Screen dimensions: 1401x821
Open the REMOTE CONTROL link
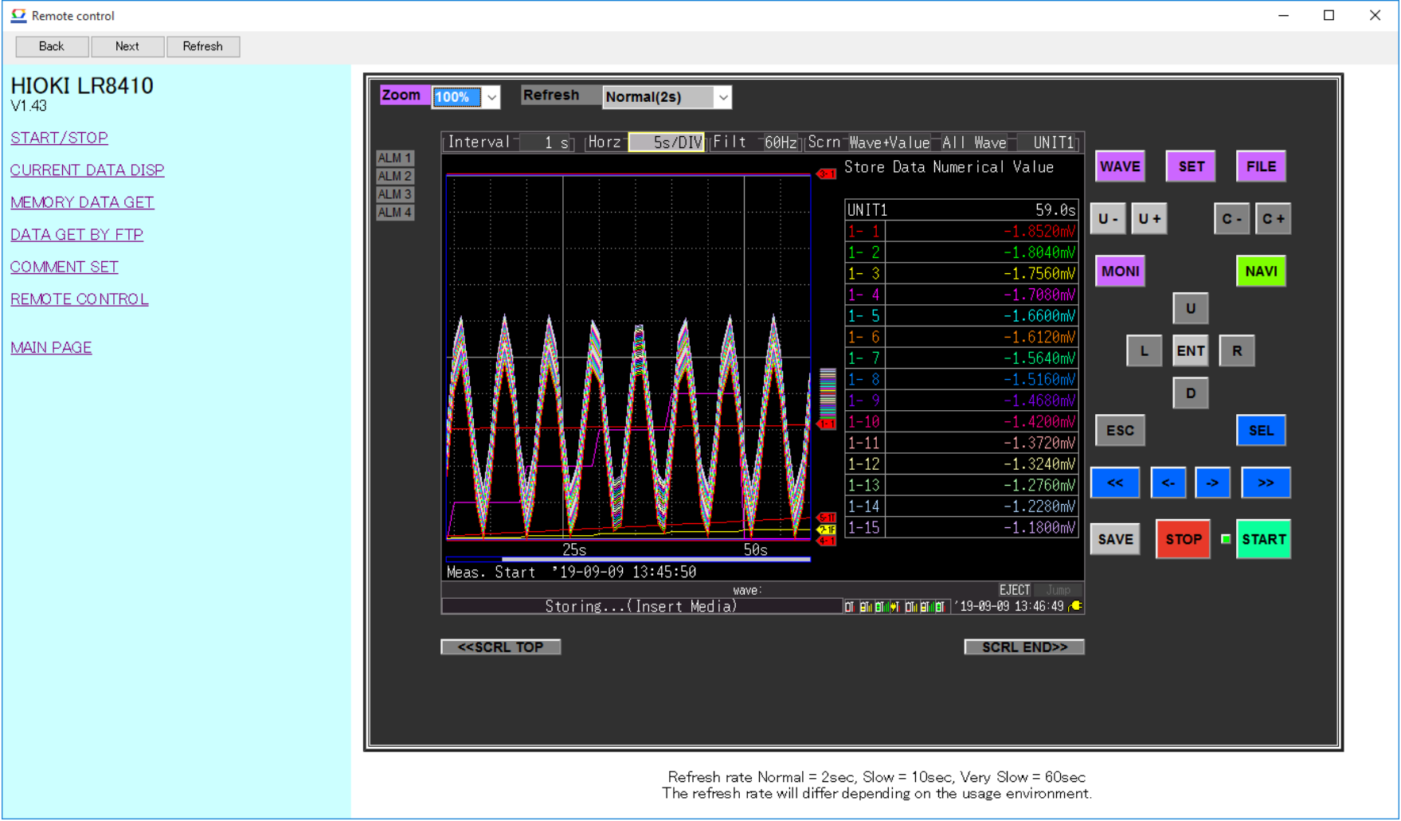(x=80, y=299)
